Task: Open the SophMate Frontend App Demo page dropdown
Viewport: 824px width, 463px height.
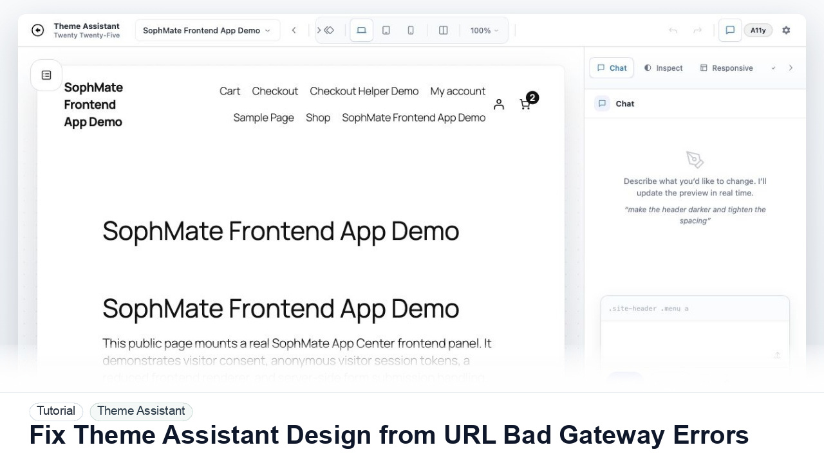Action: (x=207, y=30)
